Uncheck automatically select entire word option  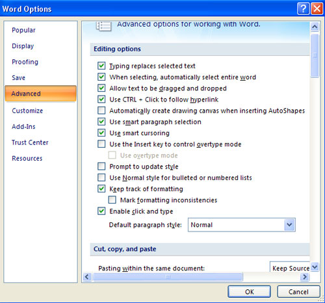tap(101, 77)
